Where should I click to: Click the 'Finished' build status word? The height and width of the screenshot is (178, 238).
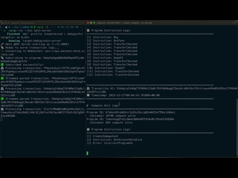13,34
